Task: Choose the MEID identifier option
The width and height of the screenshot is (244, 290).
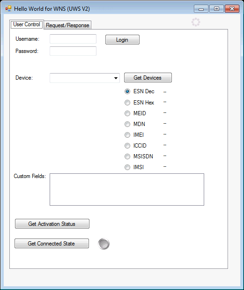Action: click(x=127, y=113)
